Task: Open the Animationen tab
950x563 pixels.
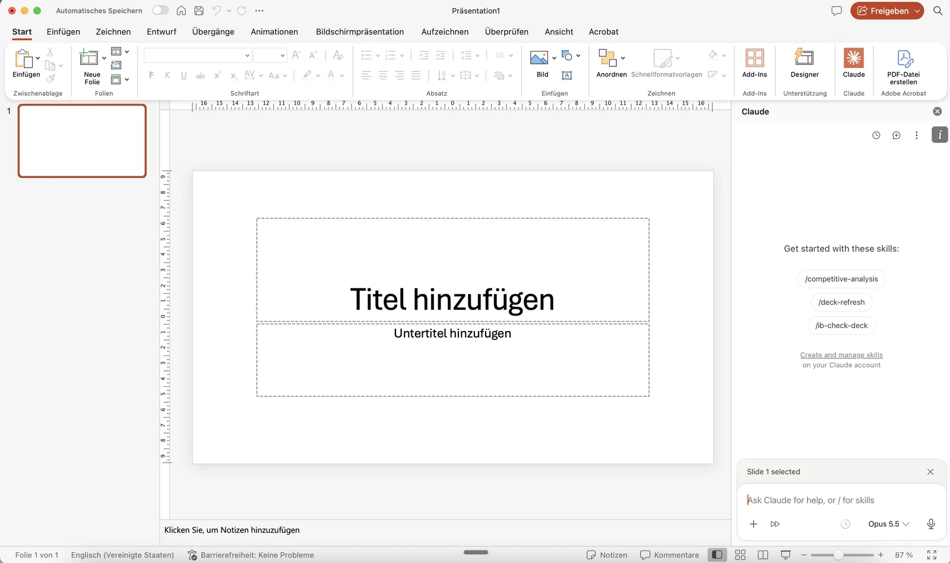Action: [274, 31]
